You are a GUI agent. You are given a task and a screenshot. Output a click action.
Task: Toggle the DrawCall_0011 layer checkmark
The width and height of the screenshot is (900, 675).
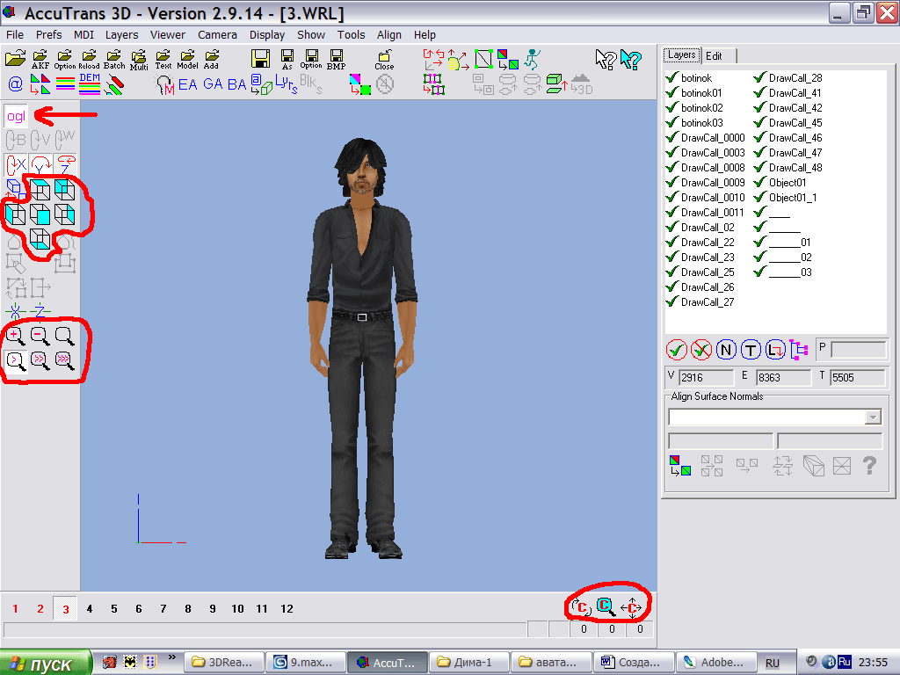click(672, 212)
